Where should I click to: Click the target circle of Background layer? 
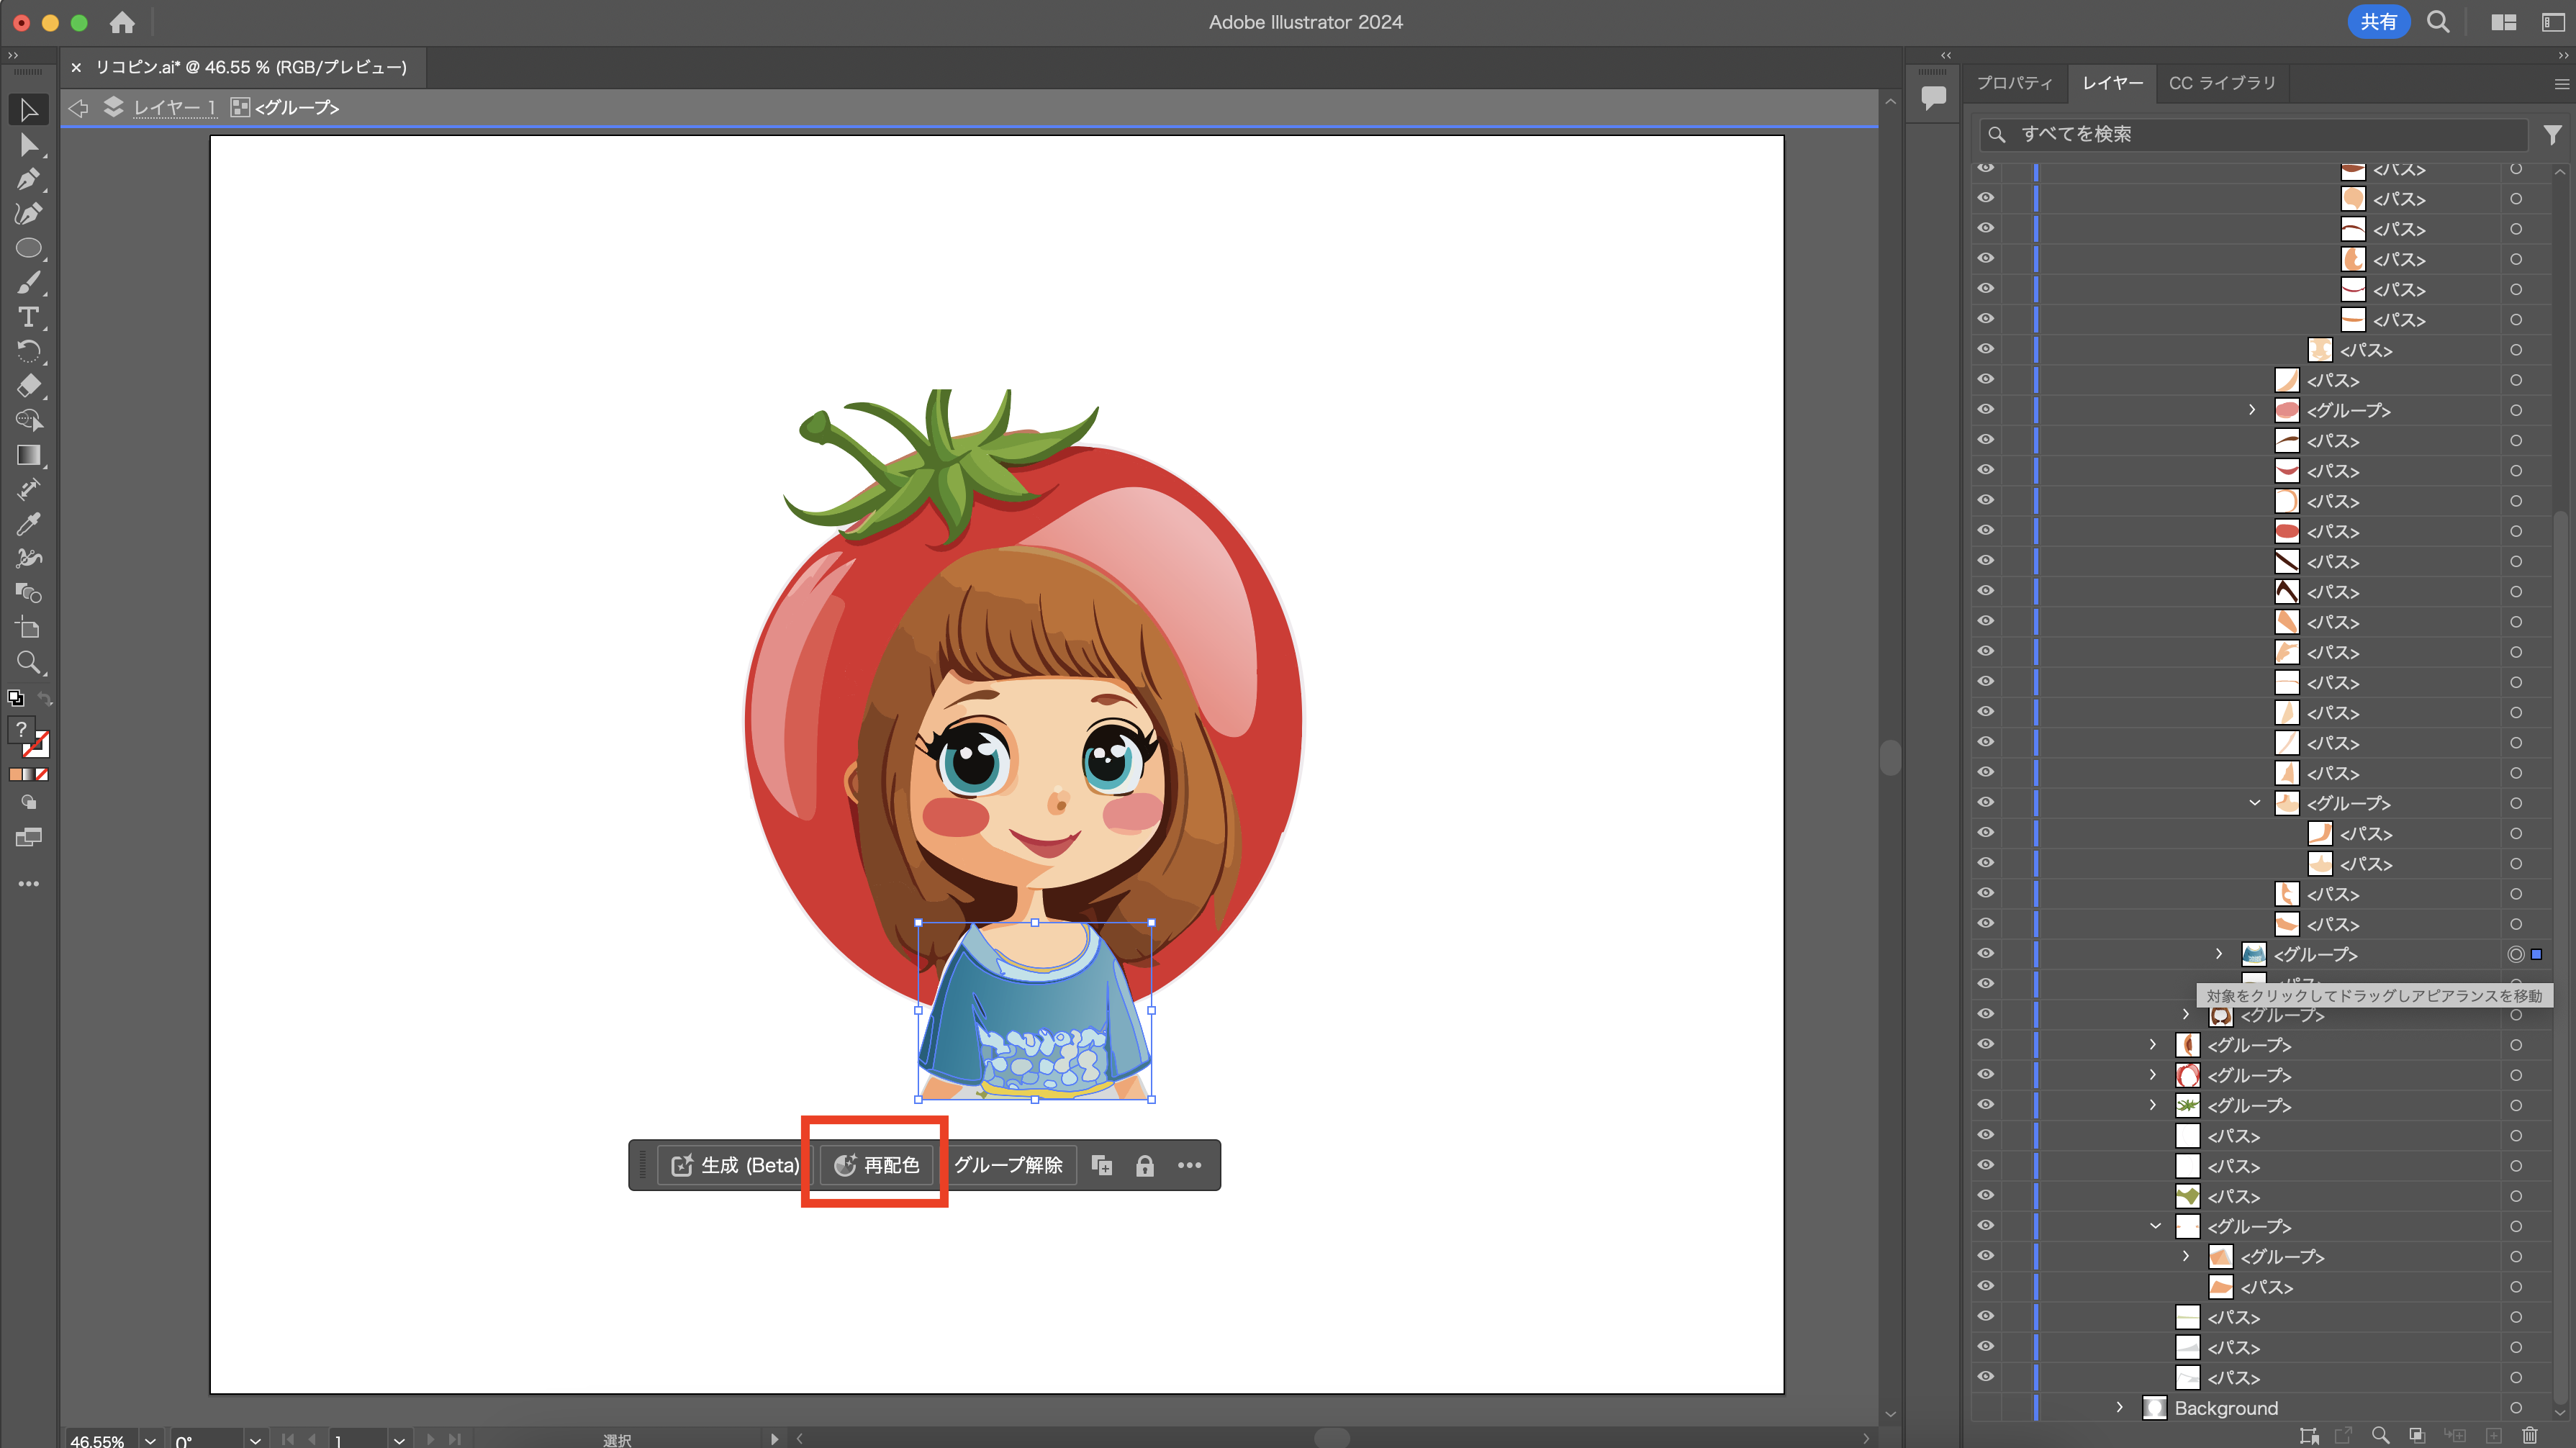[x=2515, y=1408]
